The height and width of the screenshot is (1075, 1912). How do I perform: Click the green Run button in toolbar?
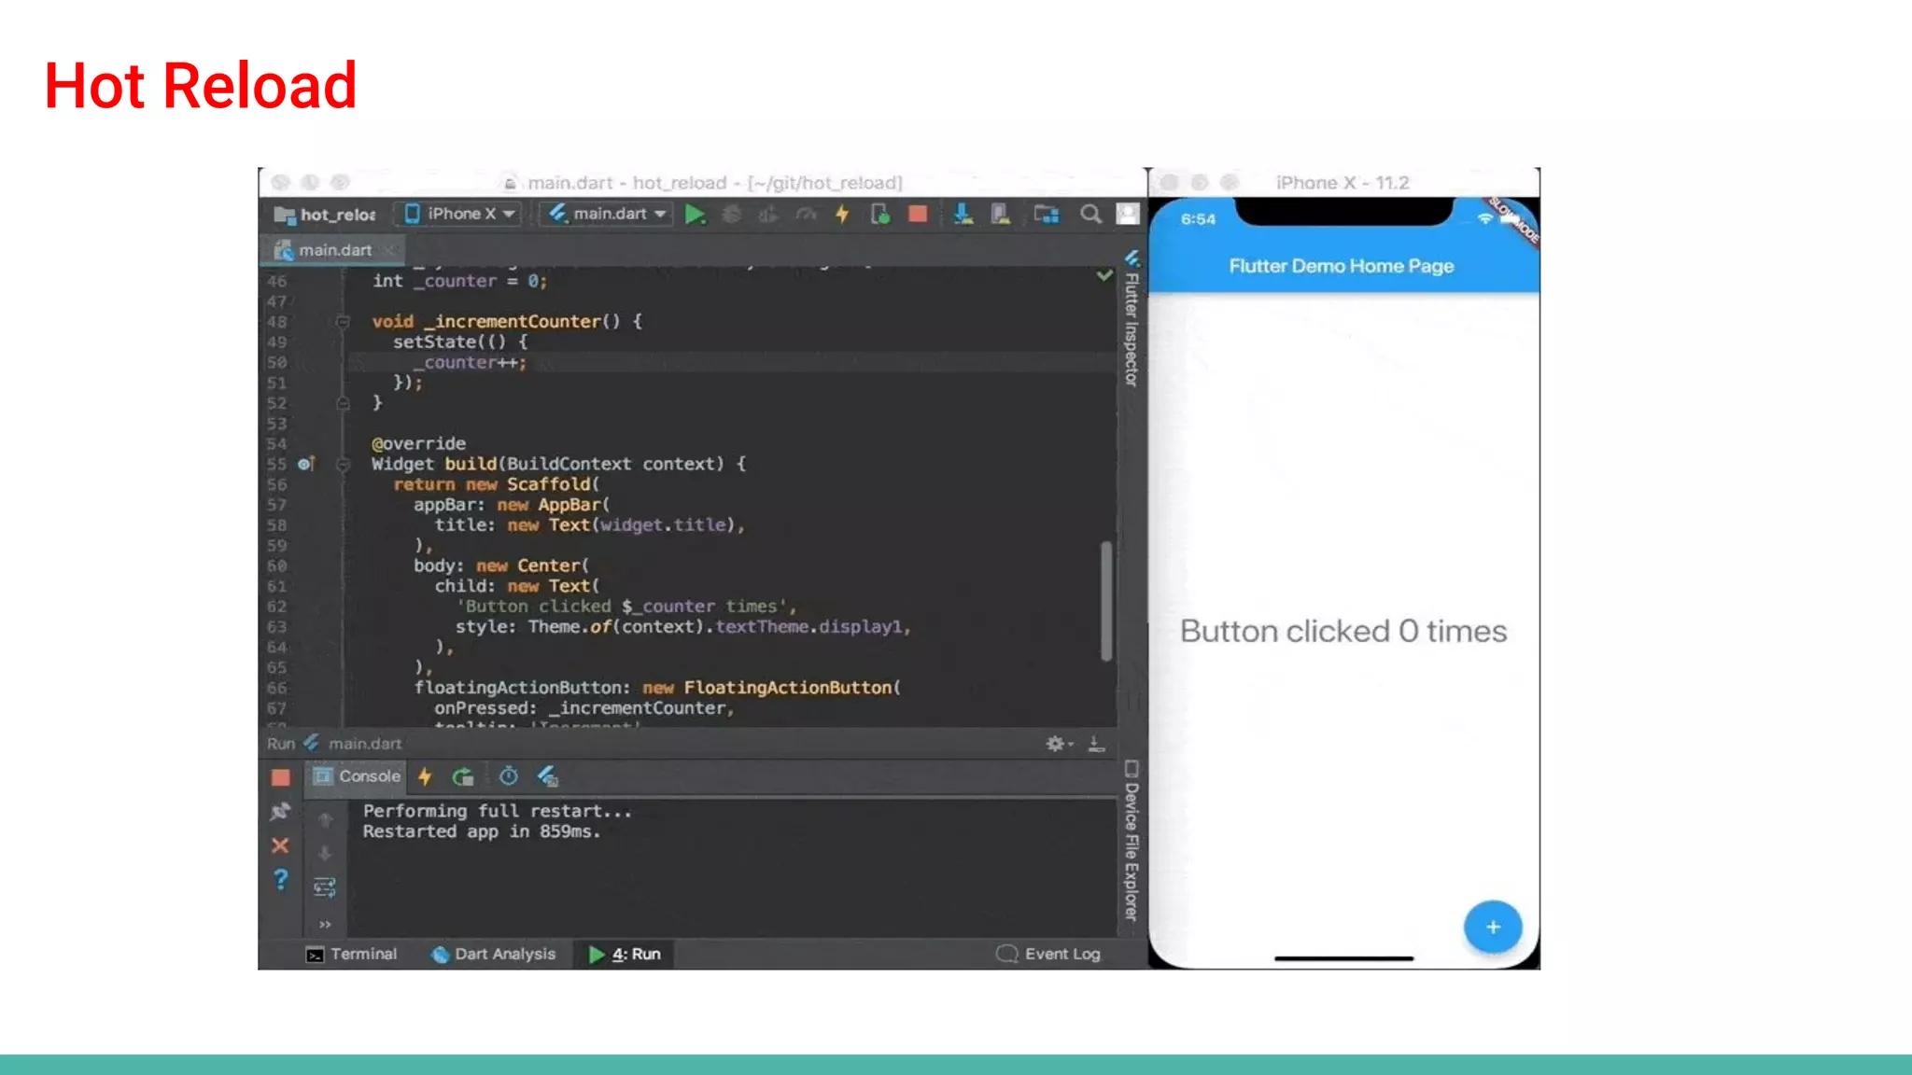pyautogui.click(x=694, y=215)
